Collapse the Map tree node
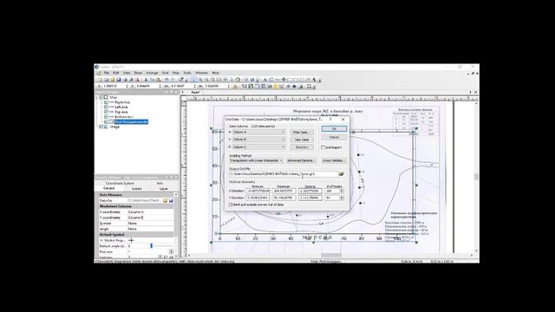Screen dimensions: 555x312 pyautogui.click(x=97, y=97)
